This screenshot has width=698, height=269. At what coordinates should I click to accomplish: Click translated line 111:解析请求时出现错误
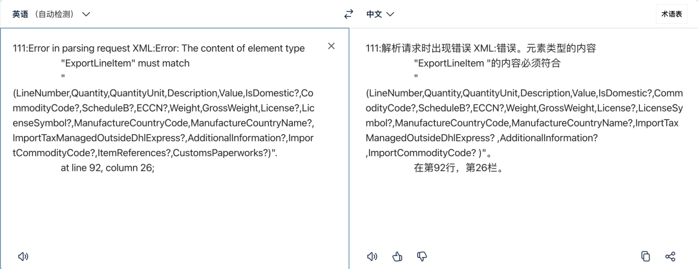(x=419, y=48)
